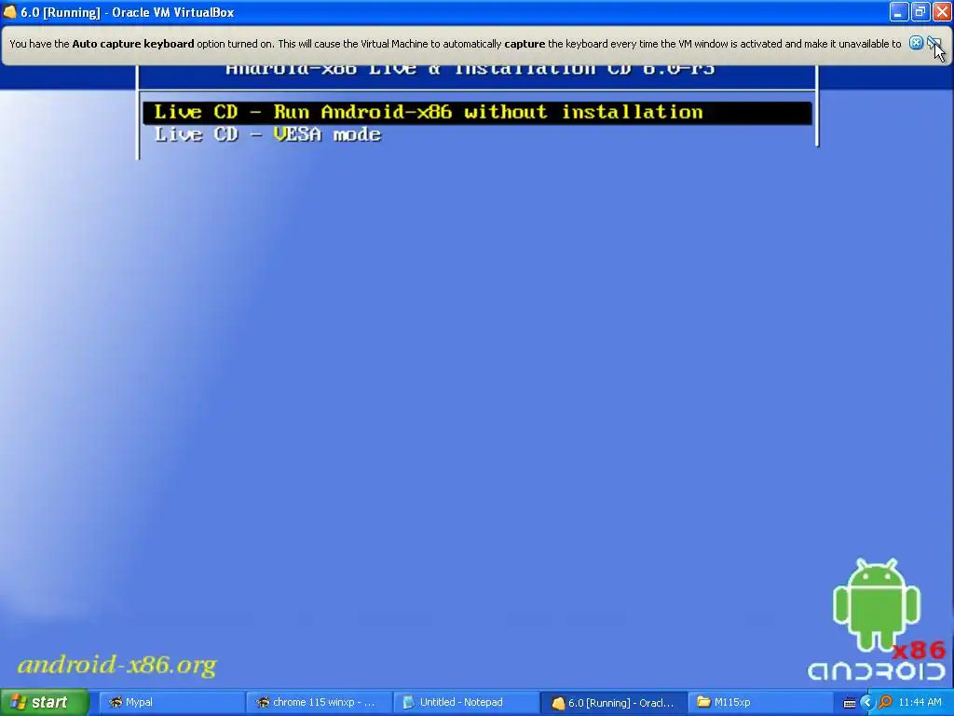The image size is (954, 716).
Task: Switch to chrome 115 winxp taskbar window
Action: (x=320, y=703)
